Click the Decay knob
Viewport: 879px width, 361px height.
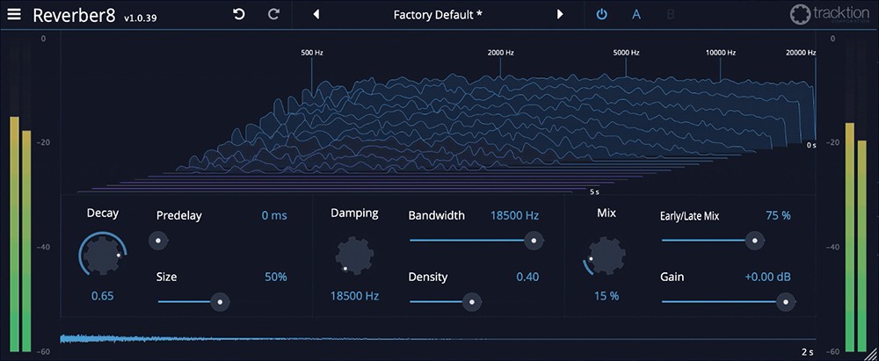(102, 256)
